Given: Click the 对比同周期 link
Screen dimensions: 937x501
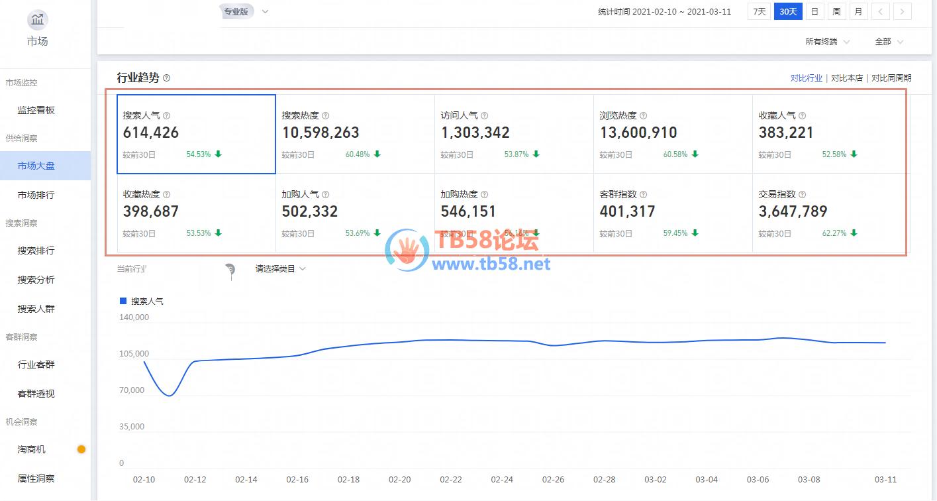Looking at the screenshot, I should [x=891, y=78].
